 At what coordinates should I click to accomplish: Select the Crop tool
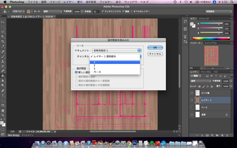coord(3,41)
